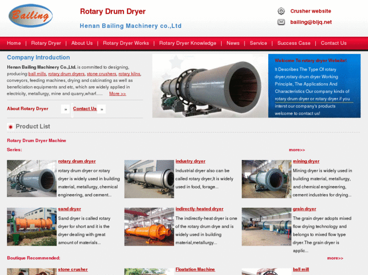This screenshot has width=368, height=275.
Task: Open the stone crusher link
Action: (73, 269)
